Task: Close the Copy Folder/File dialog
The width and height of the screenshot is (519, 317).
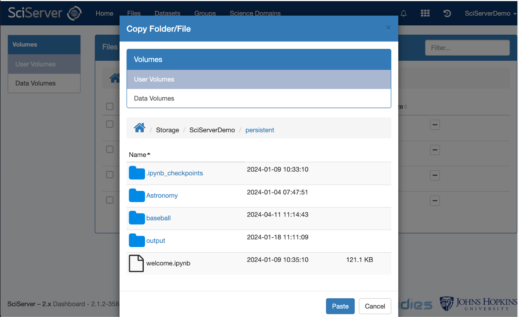Action: tap(388, 28)
